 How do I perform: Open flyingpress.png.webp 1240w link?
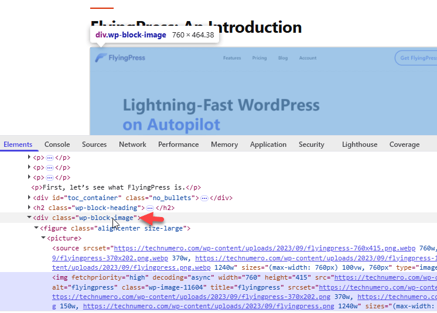(x=131, y=267)
